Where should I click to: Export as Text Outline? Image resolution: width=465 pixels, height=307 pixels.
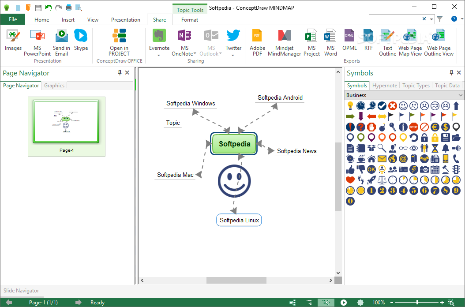click(x=387, y=43)
